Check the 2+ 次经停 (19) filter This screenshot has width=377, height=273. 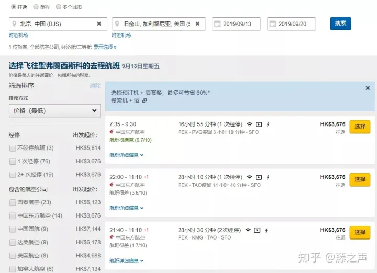click(13, 175)
